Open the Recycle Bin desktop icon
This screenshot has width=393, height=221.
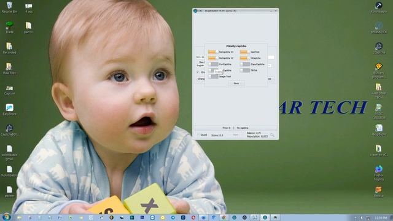[x=9, y=7]
